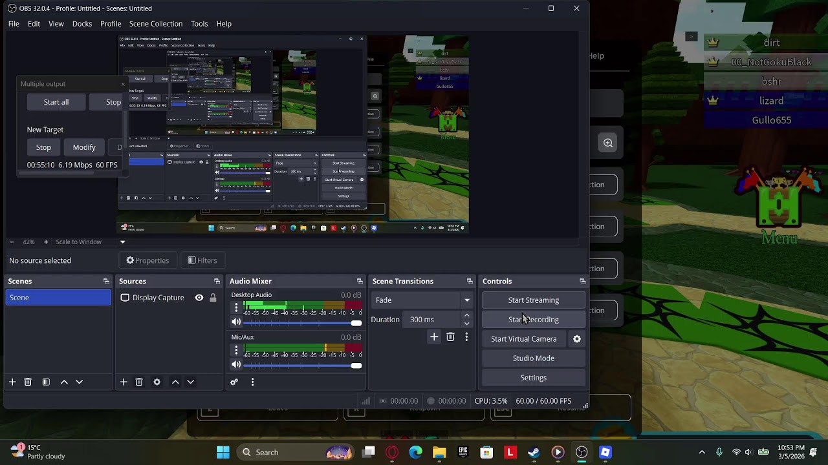Screen dimensions: 828x465
Task: Select the Display Capture source row
Action: pyautogui.click(x=168, y=298)
